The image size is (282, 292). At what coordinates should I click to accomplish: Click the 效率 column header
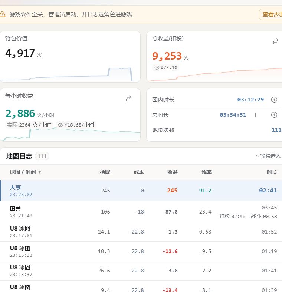206,172
